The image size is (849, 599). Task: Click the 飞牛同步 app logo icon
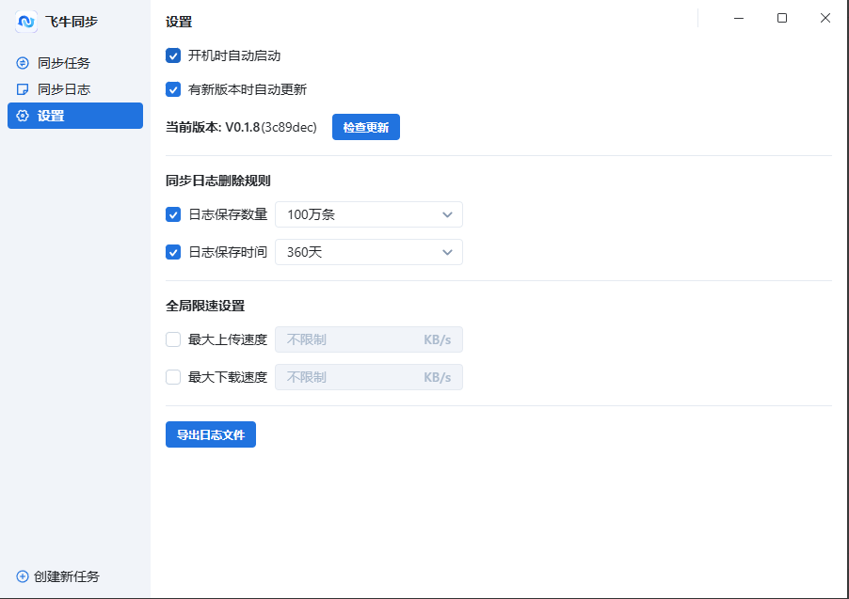click(26, 22)
